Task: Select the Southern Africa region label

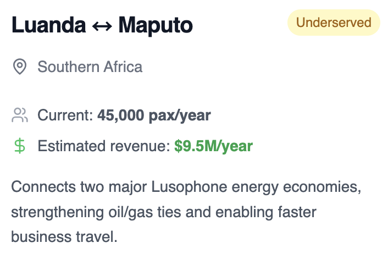Action: point(90,67)
